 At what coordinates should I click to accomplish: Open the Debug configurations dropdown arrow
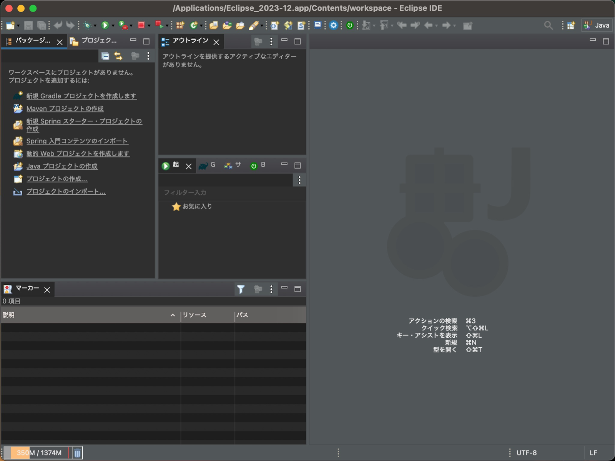tap(95, 26)
